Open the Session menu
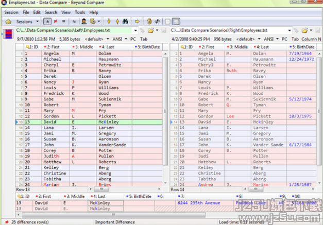The image size is (323, 225). 11,12
